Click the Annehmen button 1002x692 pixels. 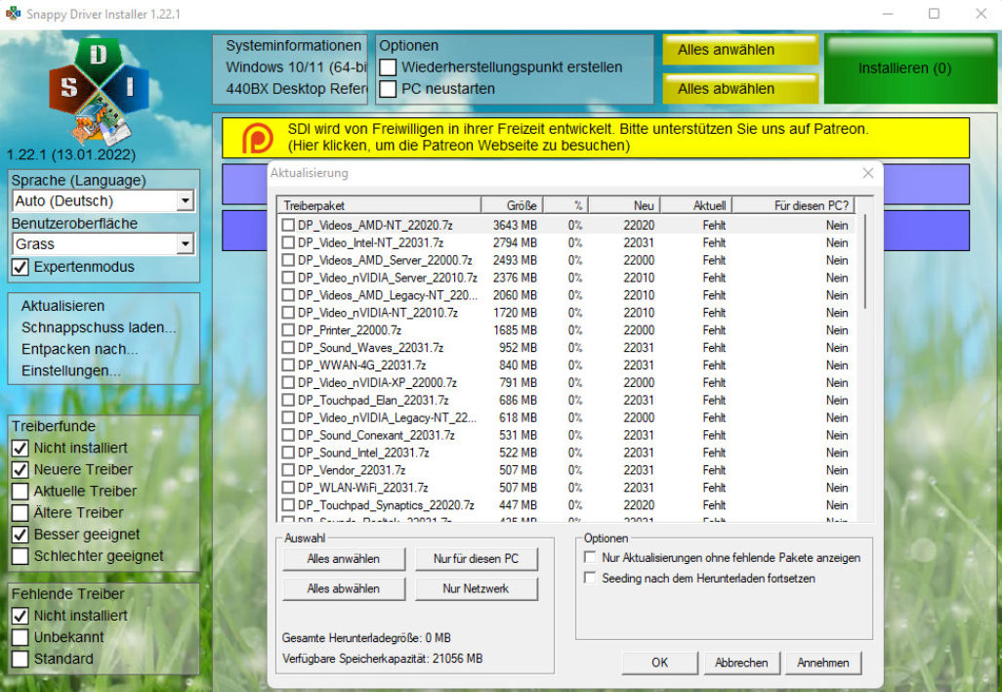point(823,663)
